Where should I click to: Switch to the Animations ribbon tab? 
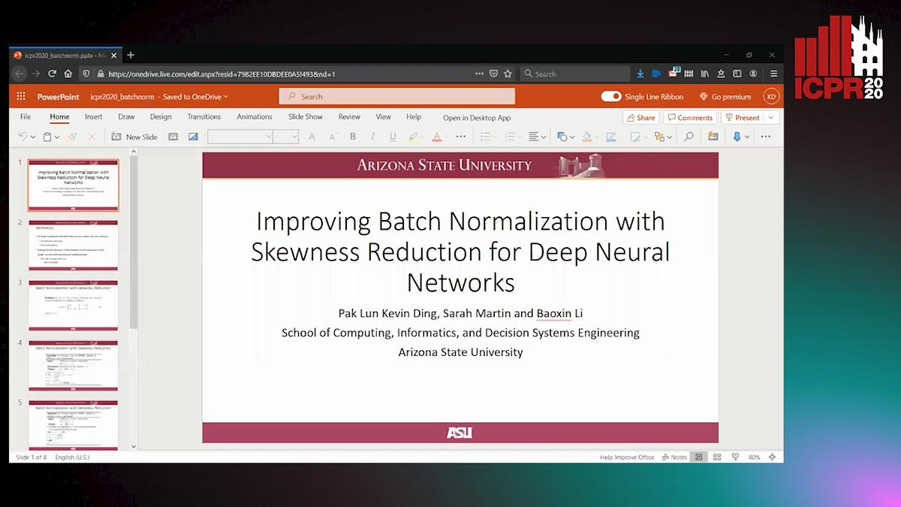tap(254, 116)
